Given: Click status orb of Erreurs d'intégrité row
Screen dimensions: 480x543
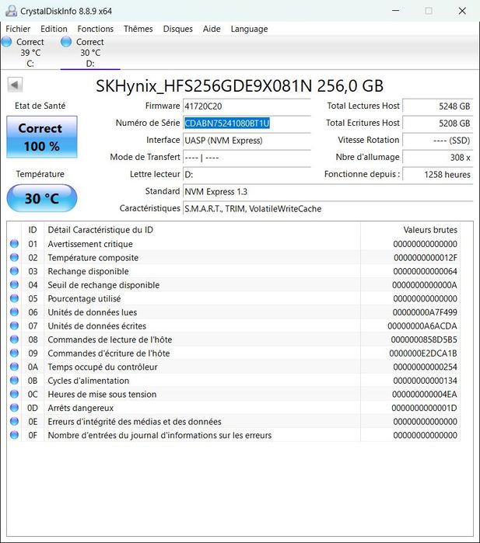Looking at the screenshot, I should [x=14, y=422].
